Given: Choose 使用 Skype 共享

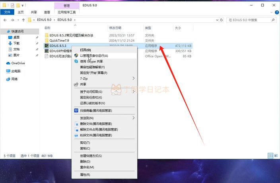Looking at the screenshot, I should (x=105, y=61).
